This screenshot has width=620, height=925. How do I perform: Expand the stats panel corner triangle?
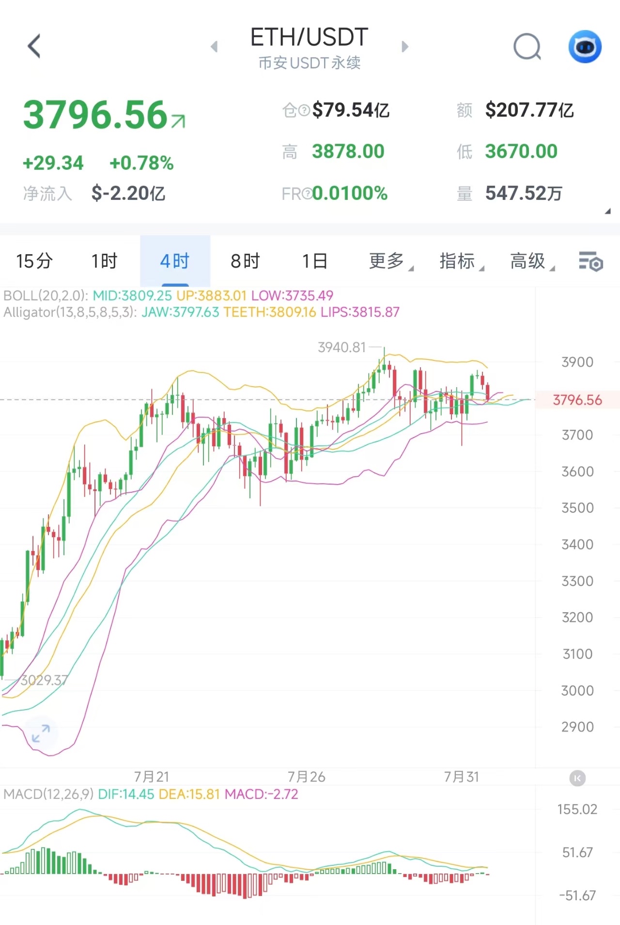607,211
